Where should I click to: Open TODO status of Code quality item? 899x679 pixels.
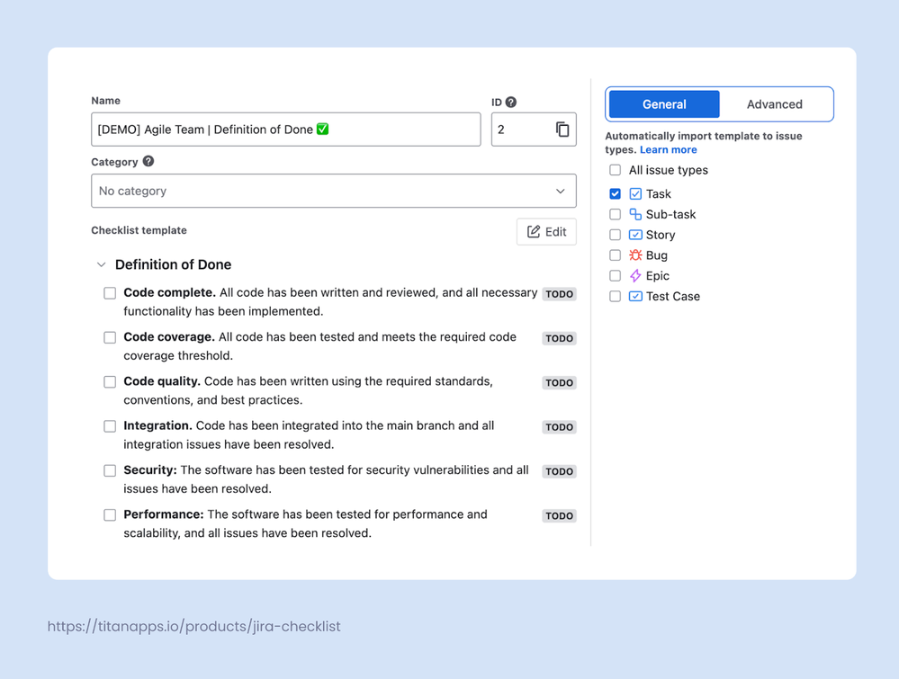click(x=559, y=383)
